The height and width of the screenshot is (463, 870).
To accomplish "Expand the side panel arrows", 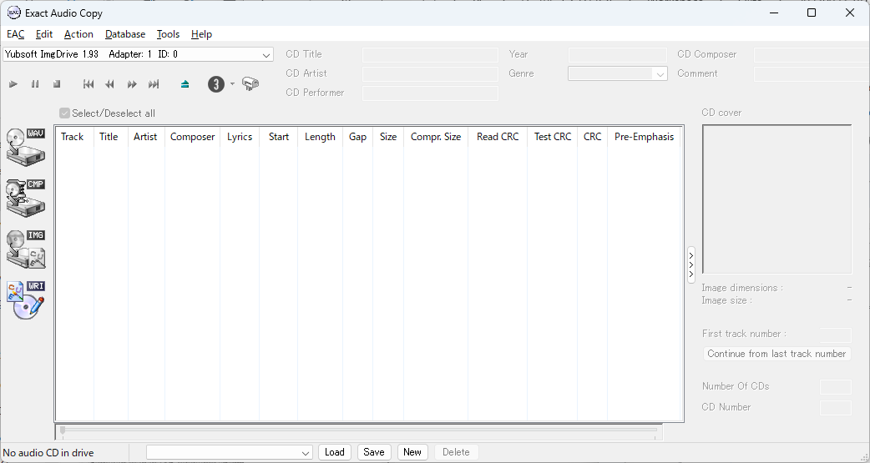I will click(x=690, y=265).
